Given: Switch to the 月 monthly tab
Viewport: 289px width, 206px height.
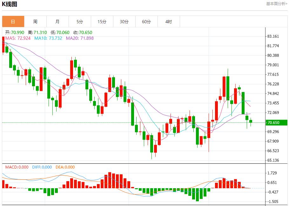Looking at the screenshot, I should (x=57, y=22).
